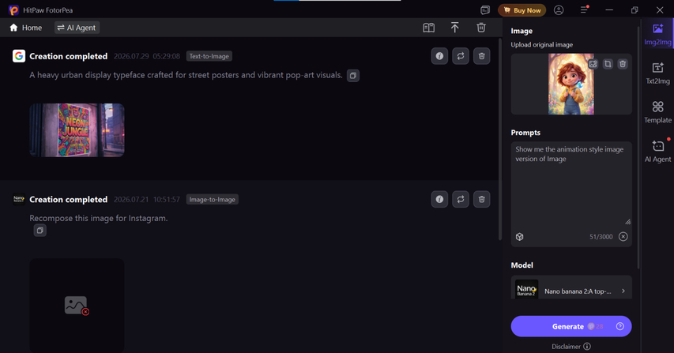Expand the Nano banana 2 model selector

[571, 291]
